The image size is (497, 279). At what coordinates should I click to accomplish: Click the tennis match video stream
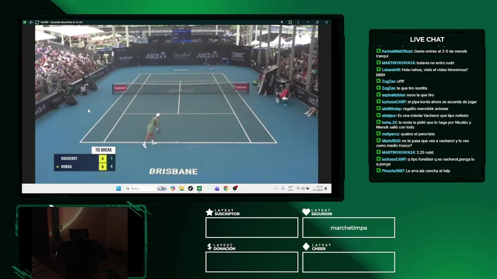point(177,104)
